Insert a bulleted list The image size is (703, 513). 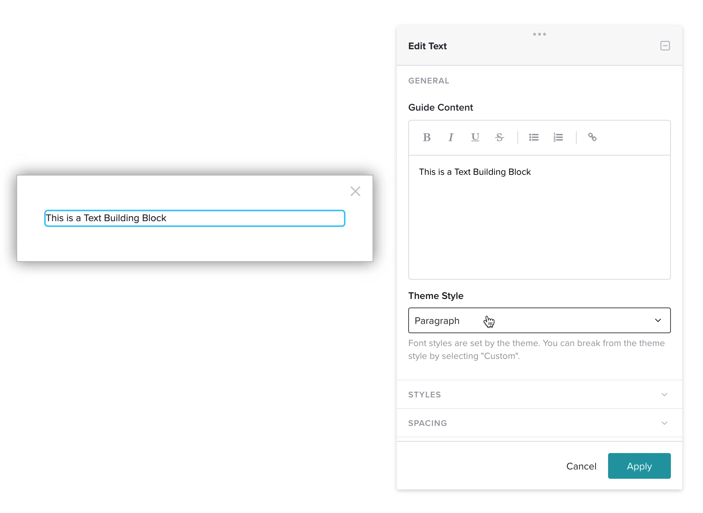(x=534, y=137)
